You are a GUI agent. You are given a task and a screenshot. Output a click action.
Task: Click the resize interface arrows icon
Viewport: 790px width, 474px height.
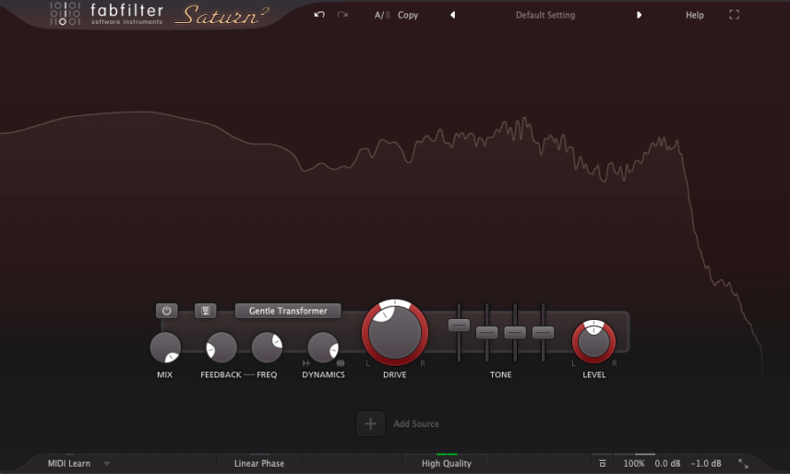point(743,464)
